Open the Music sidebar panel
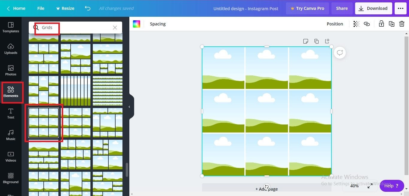Image resolution: width=409 pixels, height=196 pixels. pos(11,135)
